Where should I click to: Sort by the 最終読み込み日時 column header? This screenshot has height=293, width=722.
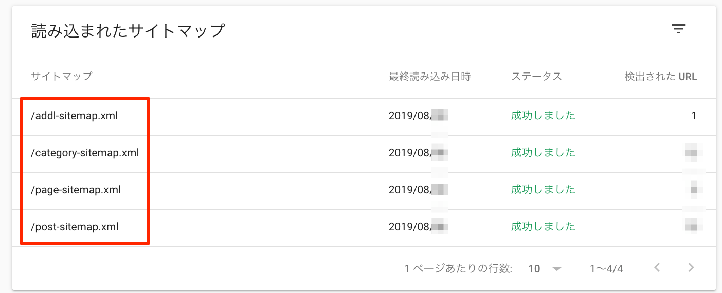[429, 77]
